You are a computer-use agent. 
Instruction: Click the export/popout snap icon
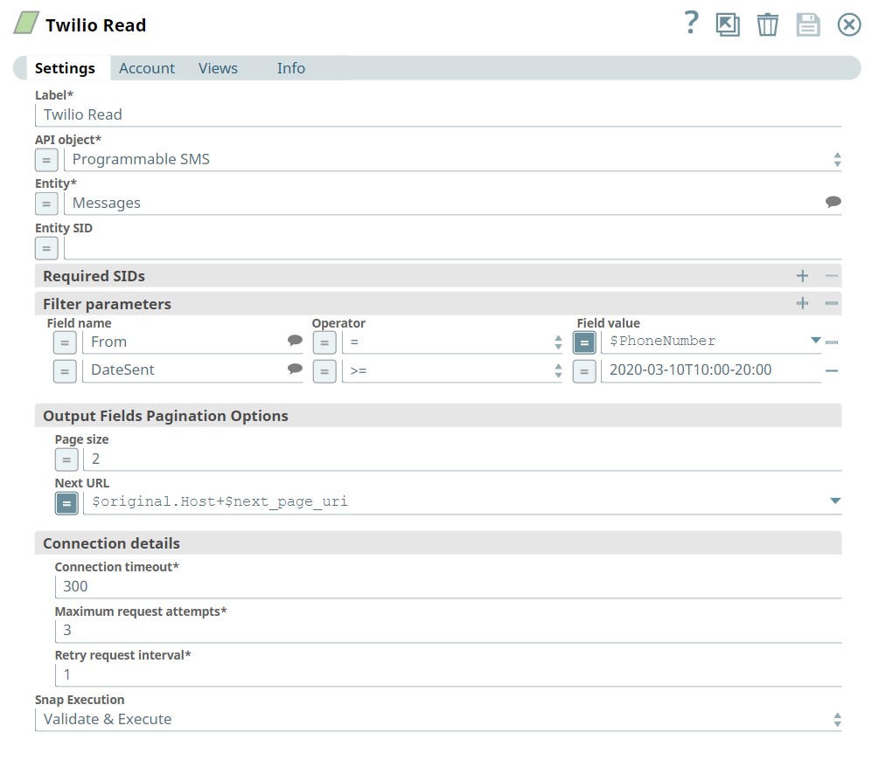coord(728,25)
